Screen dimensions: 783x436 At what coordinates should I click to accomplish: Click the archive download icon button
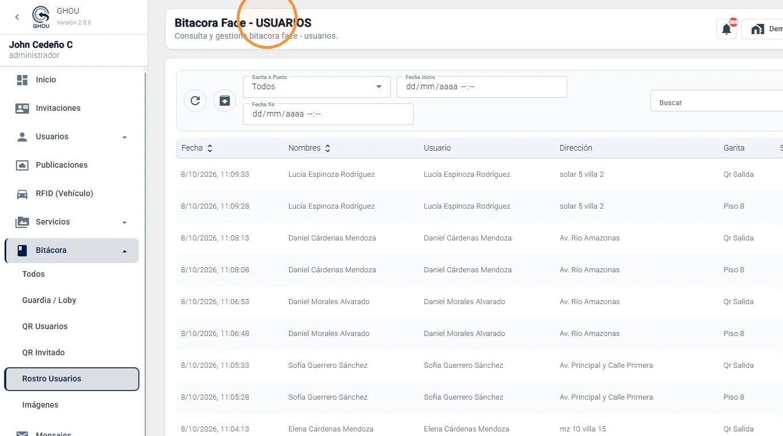pos(225,101)
